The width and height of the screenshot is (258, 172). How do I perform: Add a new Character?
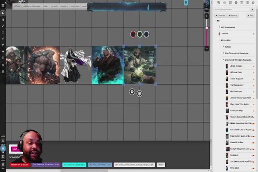point(220,15)
